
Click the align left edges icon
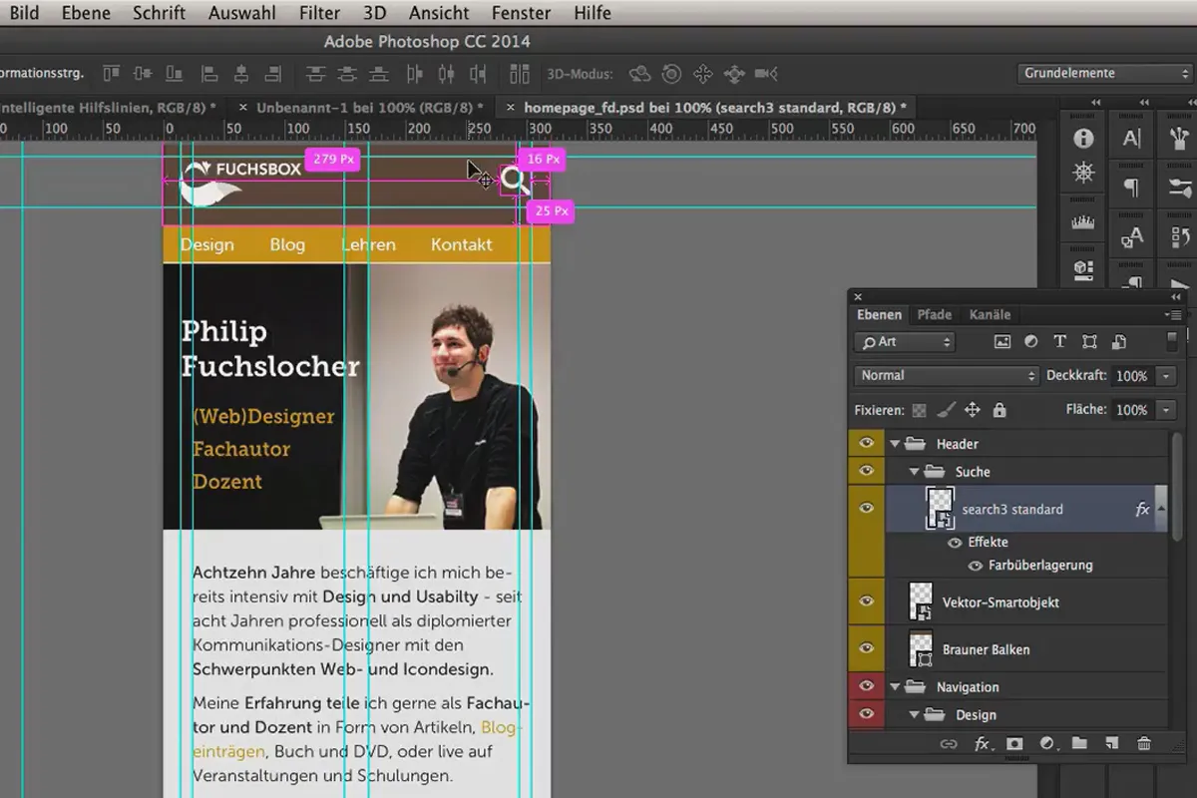pos(209,74)
